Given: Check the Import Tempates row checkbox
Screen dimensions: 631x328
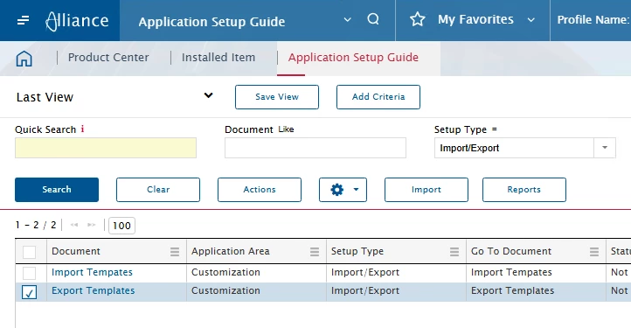Looking at the screenshot, I should click(29, 273).
